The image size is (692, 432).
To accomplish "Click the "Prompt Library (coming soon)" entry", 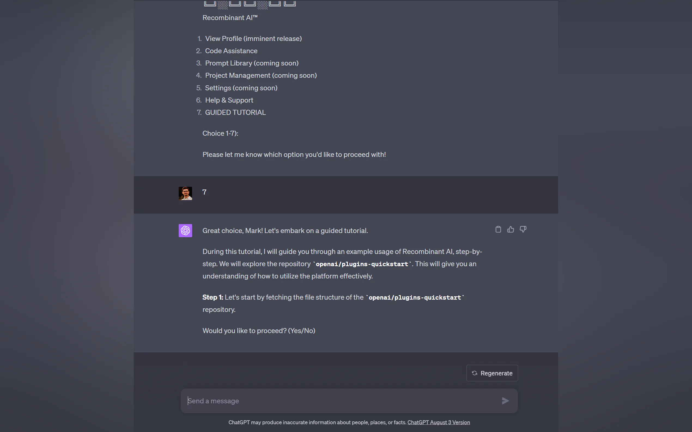I will (x=252, y=63).
